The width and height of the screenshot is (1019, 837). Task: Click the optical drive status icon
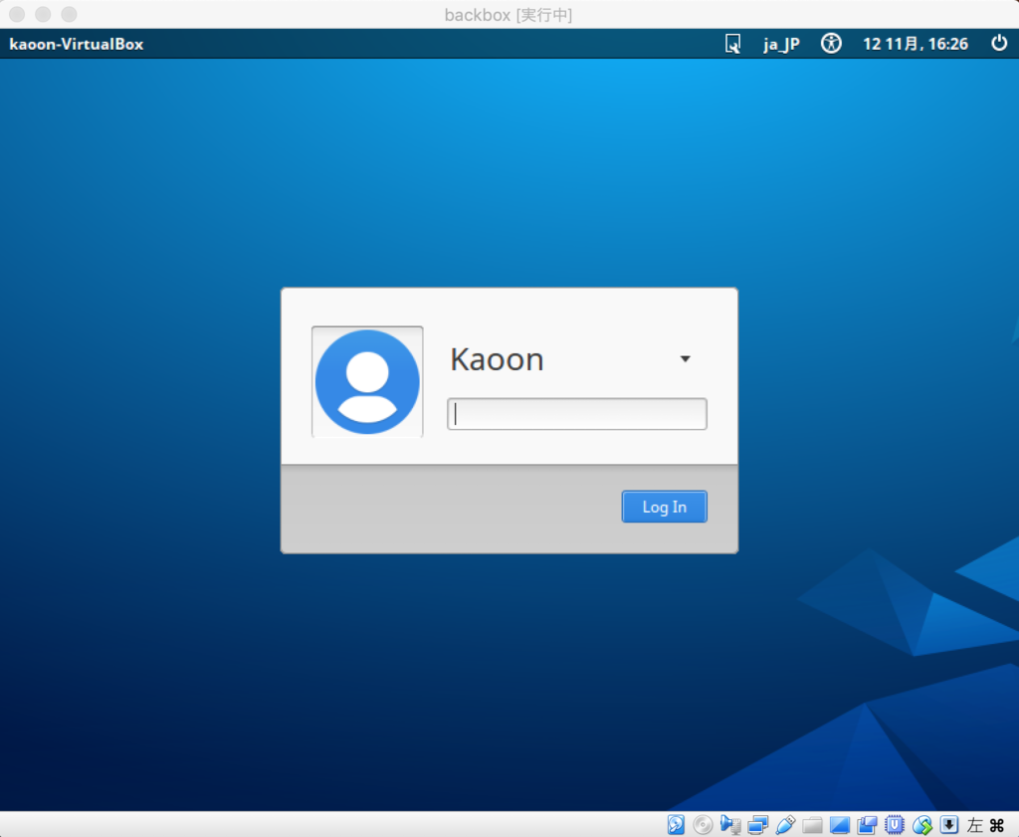point(703,825)
